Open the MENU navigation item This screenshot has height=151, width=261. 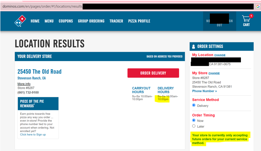49,21
